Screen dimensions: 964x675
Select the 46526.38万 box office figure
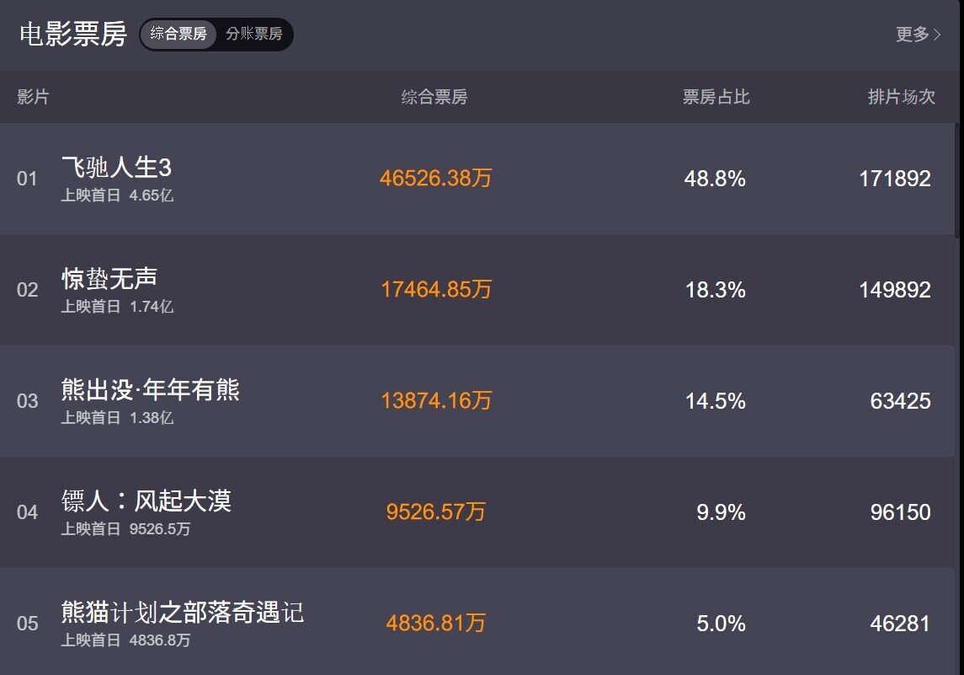[x=436, y=179]
